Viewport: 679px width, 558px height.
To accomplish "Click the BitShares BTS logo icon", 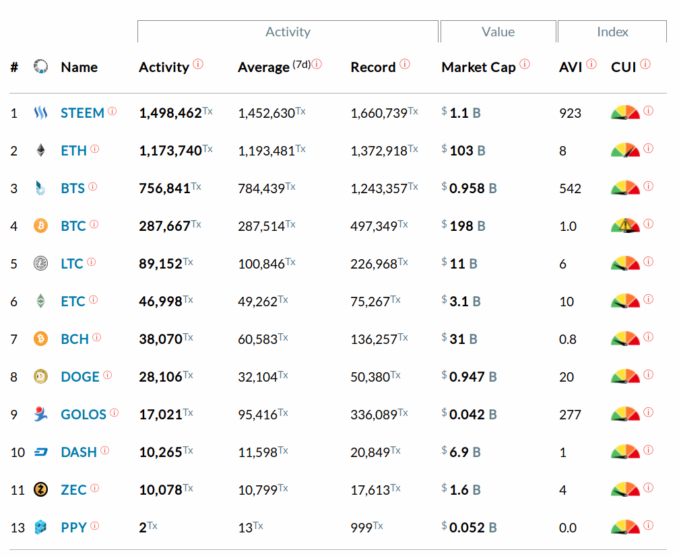I will (x=40, y=188).
